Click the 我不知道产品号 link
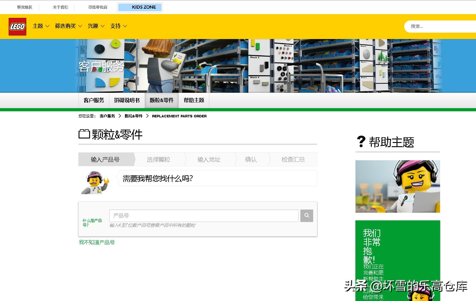The height and width of the screenshot is (301, 476). 97,242
